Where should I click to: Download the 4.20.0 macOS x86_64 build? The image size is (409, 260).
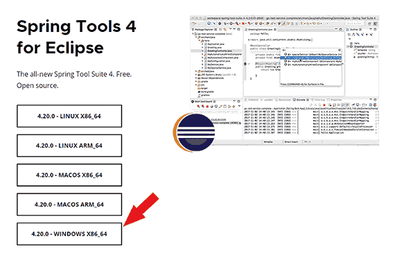(x=69, y=175)
